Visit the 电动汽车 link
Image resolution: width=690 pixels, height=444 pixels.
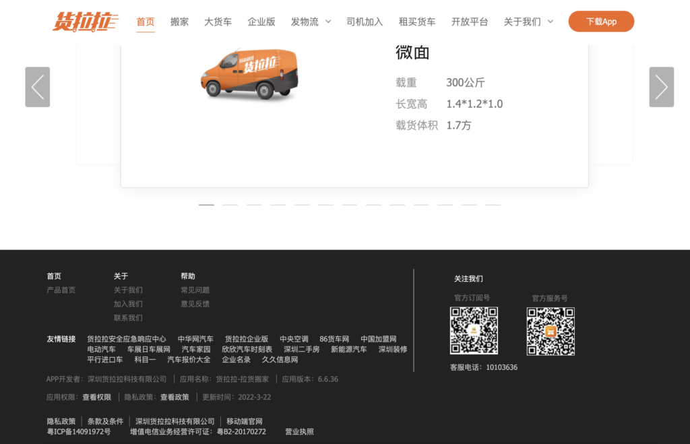click(x=101, y=350)
